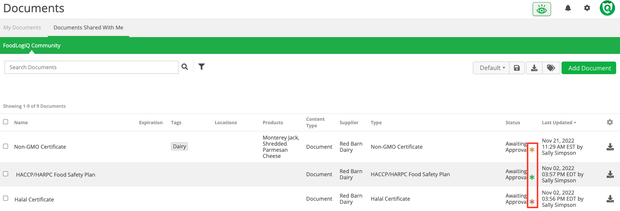The image size is (620, 211).
Task: Download the Non-GMO Certificate row
Action: tap(610, 147)
